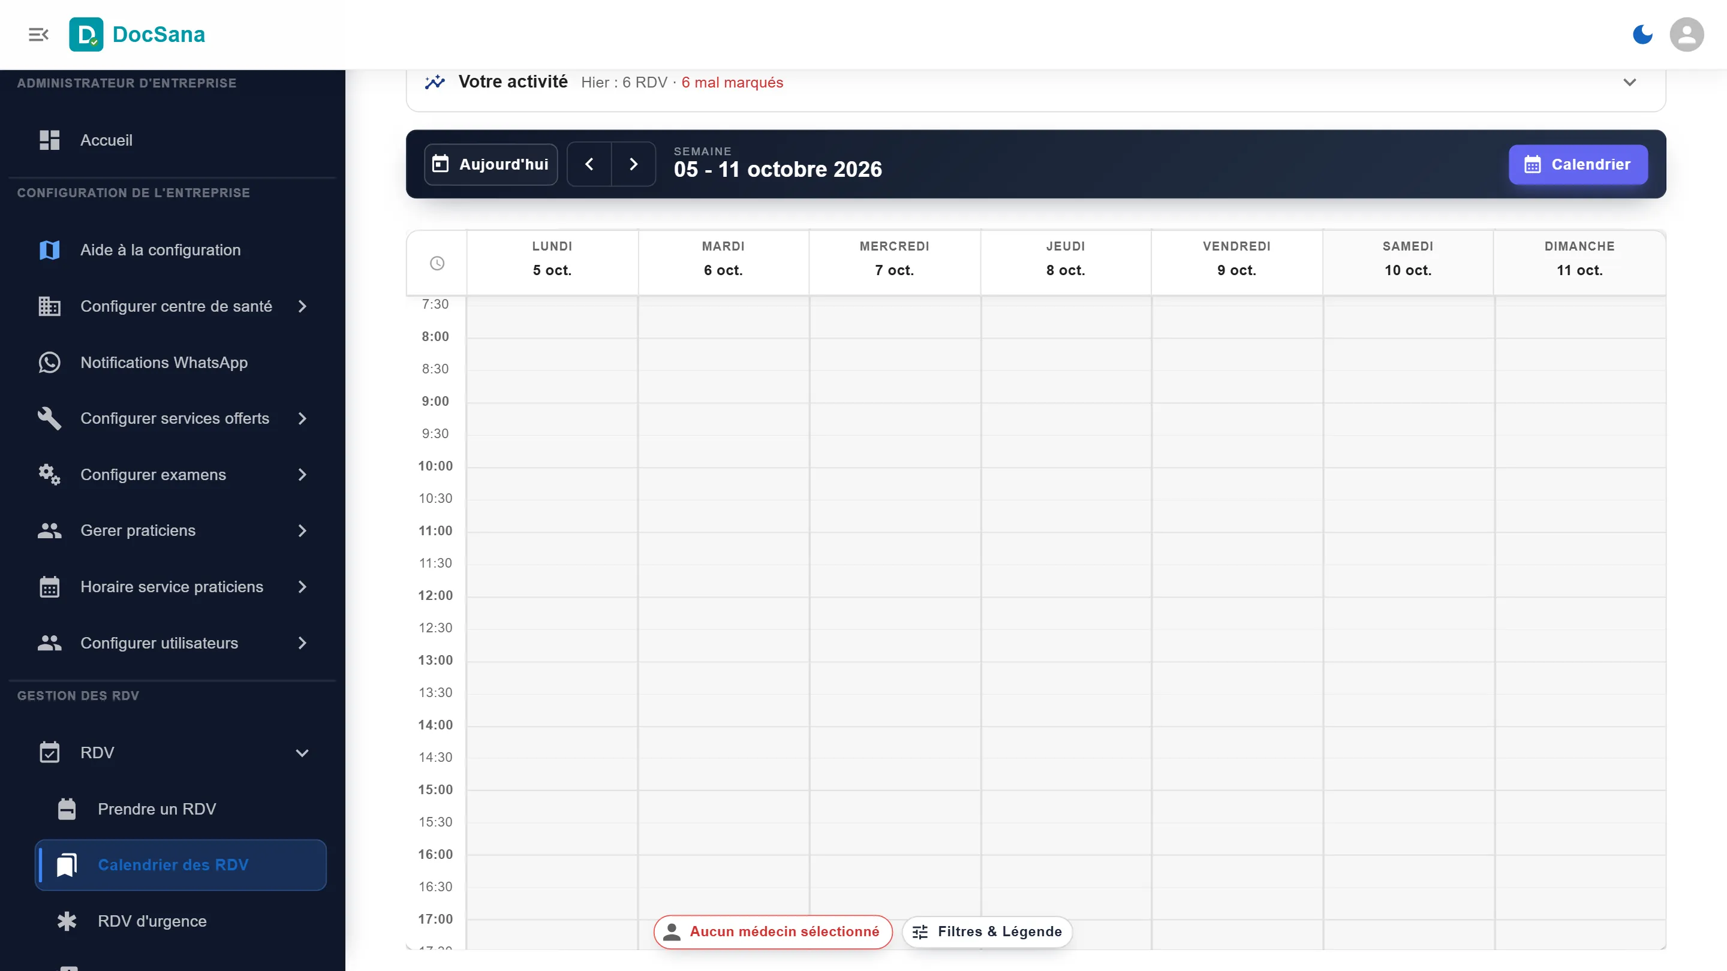The width and height of the screenshot is (1727, 971).
Task: Expand the Votre activité panel chevron
Action: 1630,82
